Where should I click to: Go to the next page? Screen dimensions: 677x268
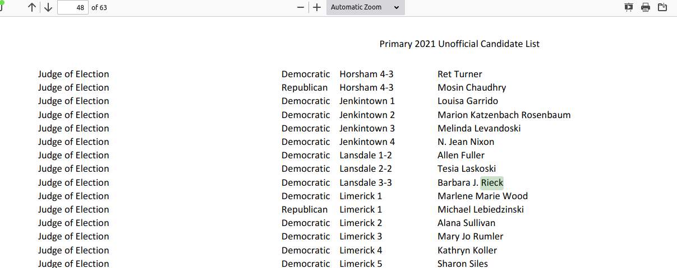(x=48, y=7)
